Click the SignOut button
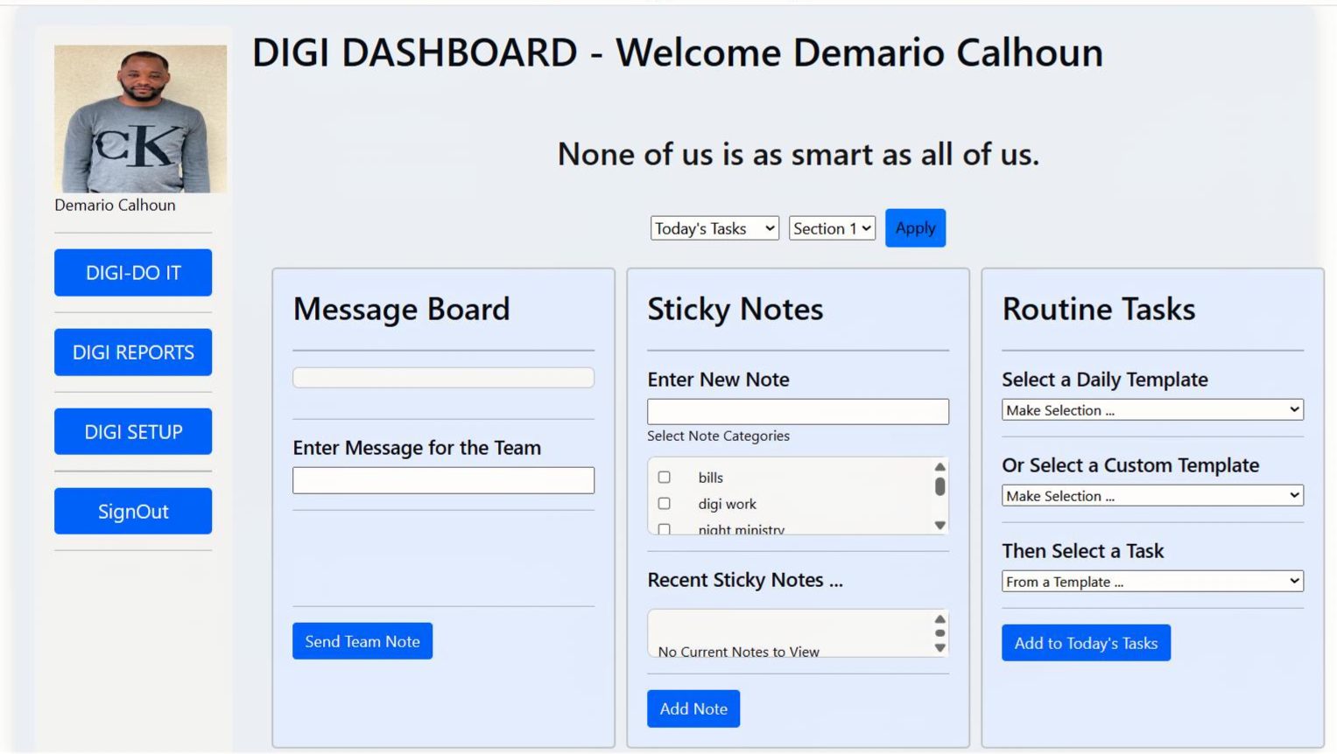Viewport: 1337px width, 754px height. [133, 511]
